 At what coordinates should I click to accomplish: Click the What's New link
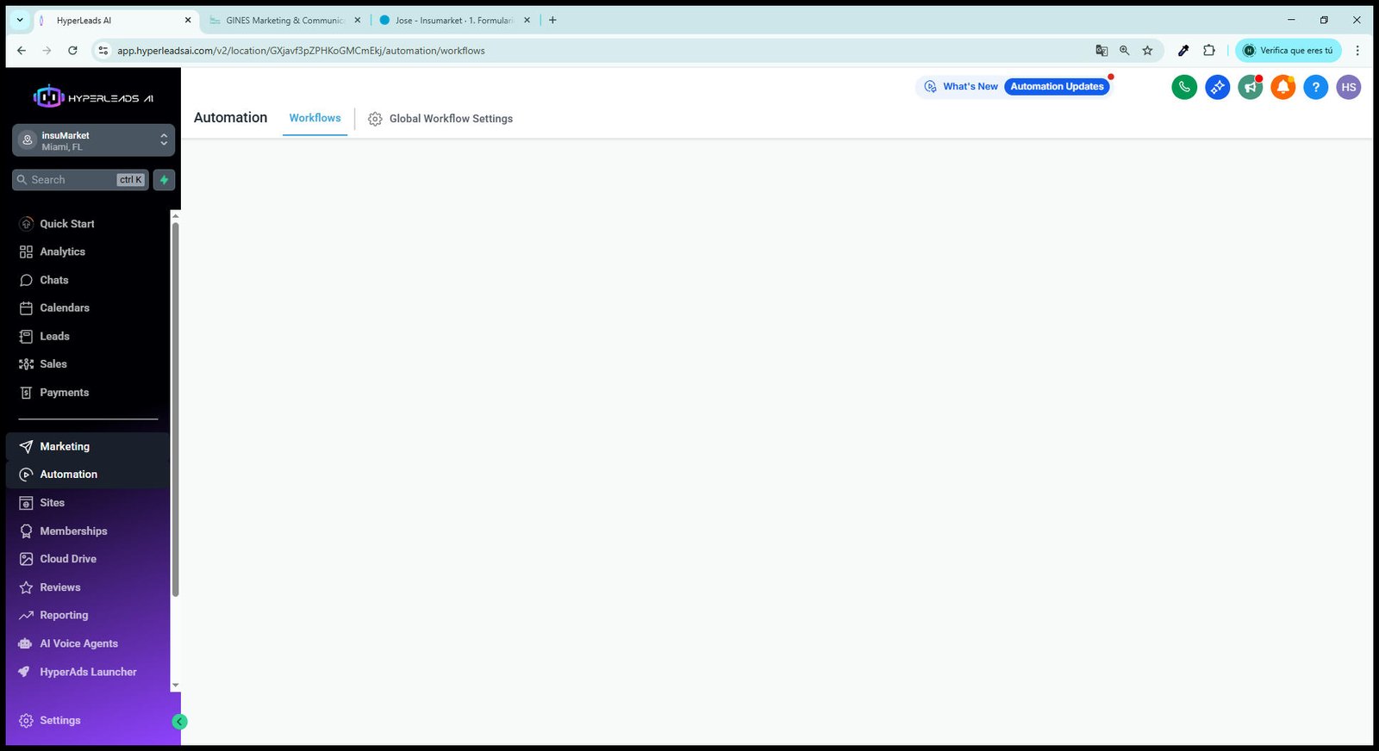pyautogui.click(x=970, y=87)
